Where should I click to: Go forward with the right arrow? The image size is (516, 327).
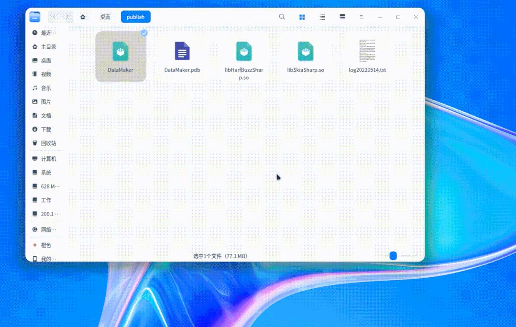(67, 17)
